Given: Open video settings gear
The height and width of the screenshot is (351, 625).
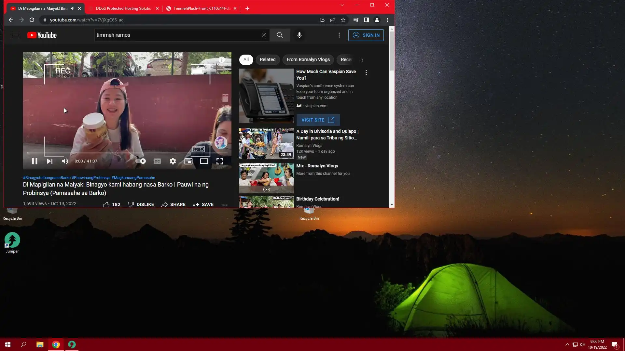Looking at the screenshot, I should 173,161.
